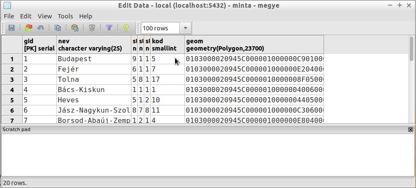Click the Undo toolbar icon

(40, 28)
